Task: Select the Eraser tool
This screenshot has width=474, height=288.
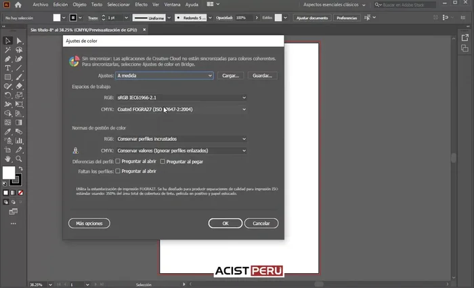Action: pyautogui.click(x=19, y=86)
